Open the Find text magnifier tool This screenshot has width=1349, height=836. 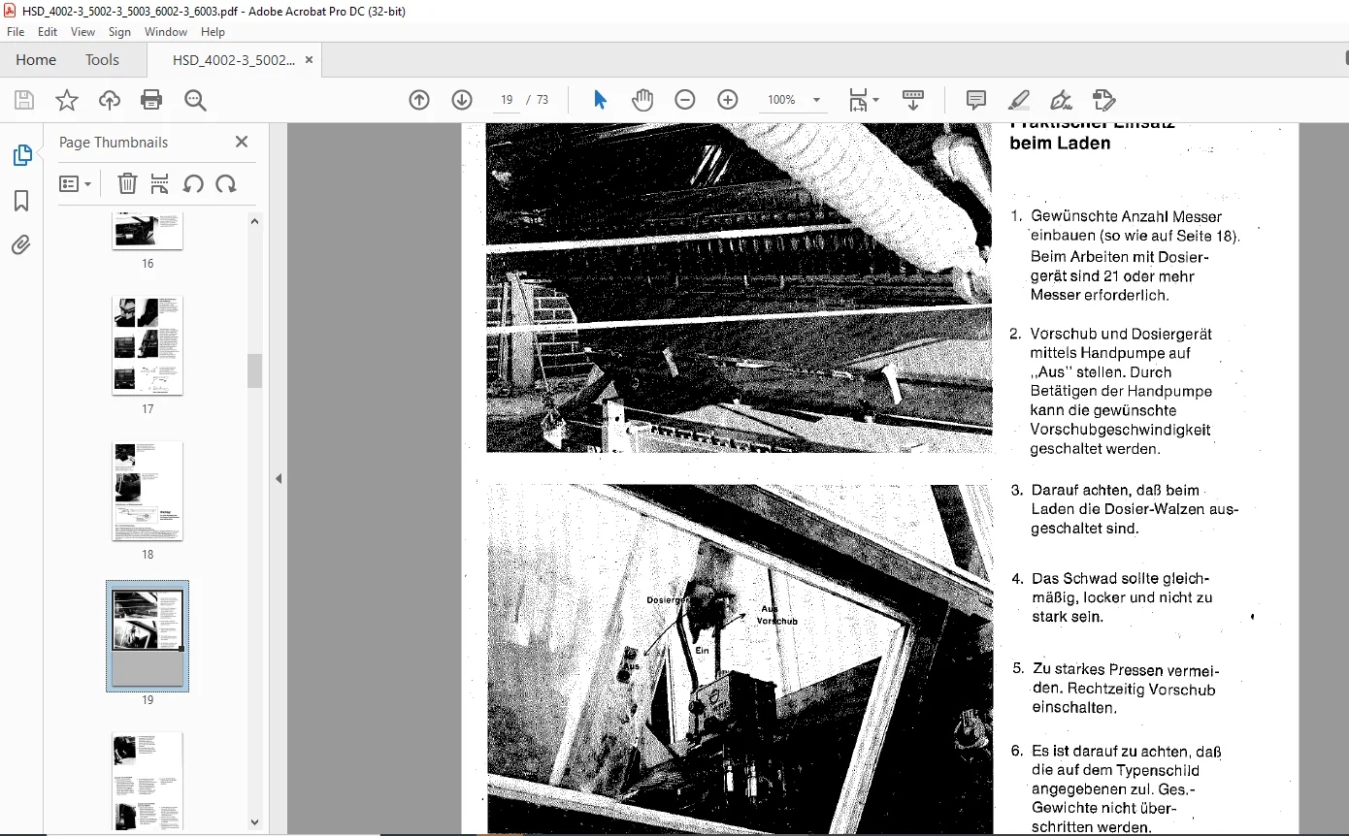click(x=195, y=100)
